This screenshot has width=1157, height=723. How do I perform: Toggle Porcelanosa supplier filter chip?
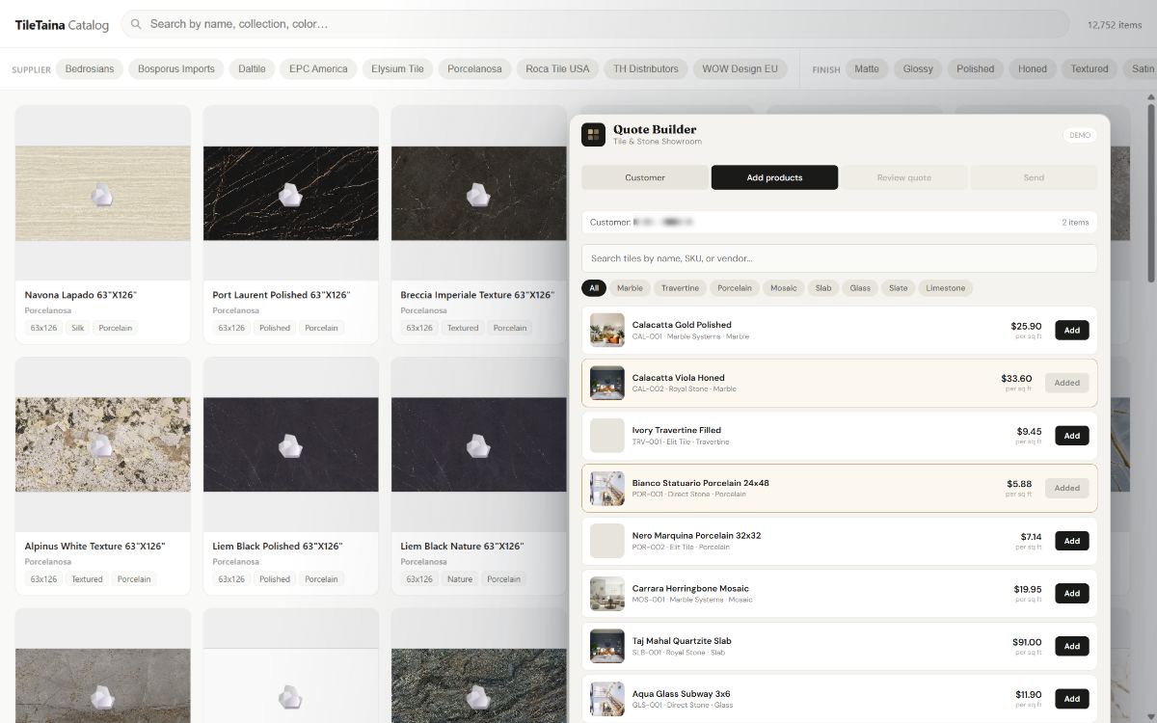(474, 69)
